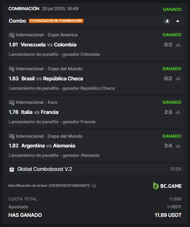Open stats icon for Brasil vs República Checa
190x227 pixels.
click(178, 79)
